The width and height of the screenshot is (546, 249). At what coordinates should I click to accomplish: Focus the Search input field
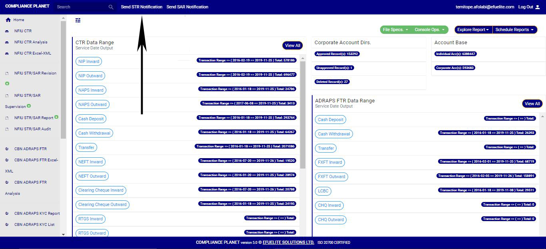(x=82, y=7)
